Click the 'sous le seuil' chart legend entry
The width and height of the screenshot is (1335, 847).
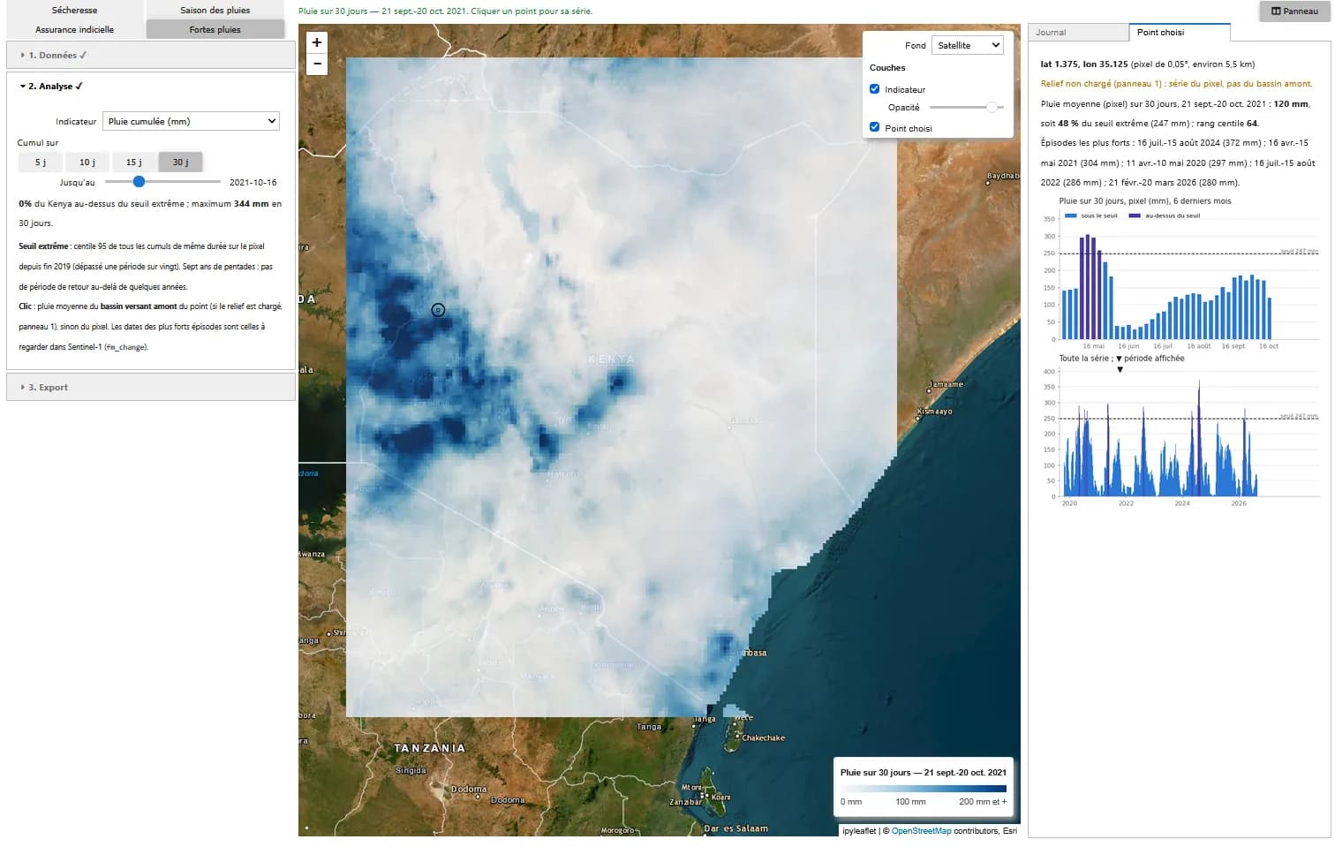(x=1091, y=216)
